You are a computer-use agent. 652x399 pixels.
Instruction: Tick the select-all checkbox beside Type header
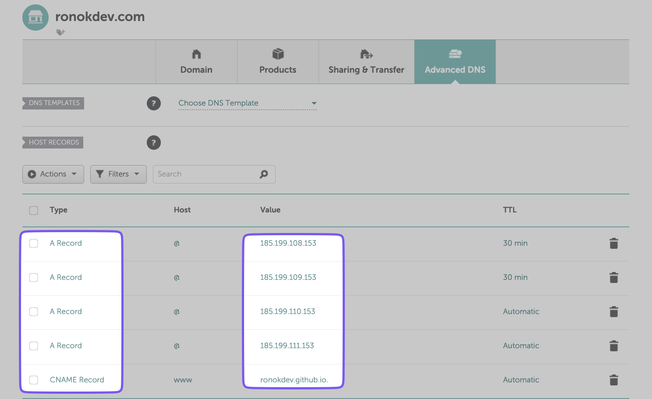pos(34,210)
